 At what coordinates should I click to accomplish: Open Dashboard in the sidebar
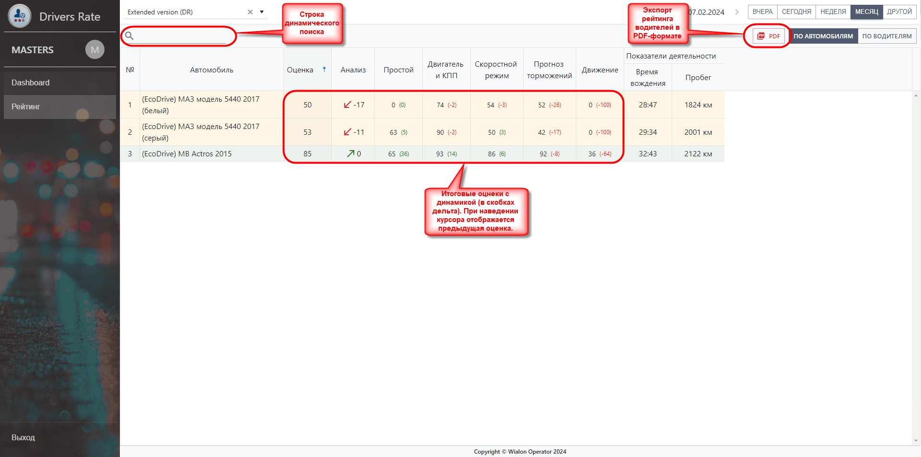[31, 82]
